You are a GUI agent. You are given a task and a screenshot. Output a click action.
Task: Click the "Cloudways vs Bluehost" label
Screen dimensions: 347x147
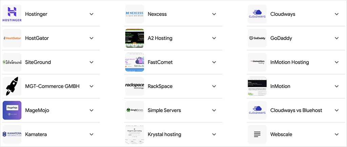(296, 110)
